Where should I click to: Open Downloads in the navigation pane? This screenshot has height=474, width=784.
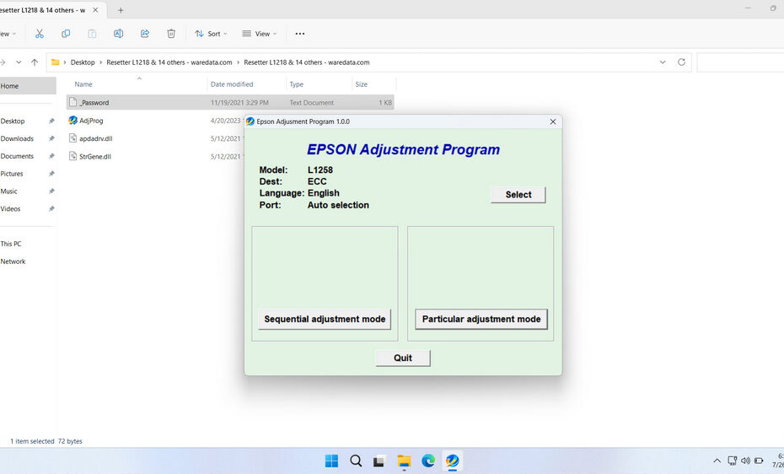(17, 138)
